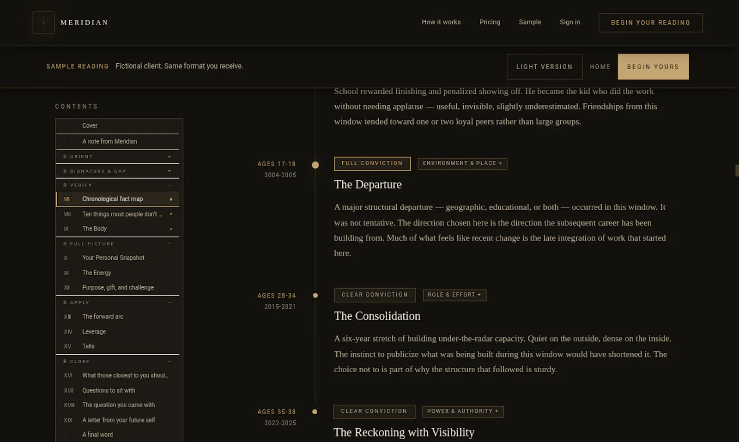The image size is (739, 442).
Task: Click The Departure heading
Action: click(x=368, y=184)
